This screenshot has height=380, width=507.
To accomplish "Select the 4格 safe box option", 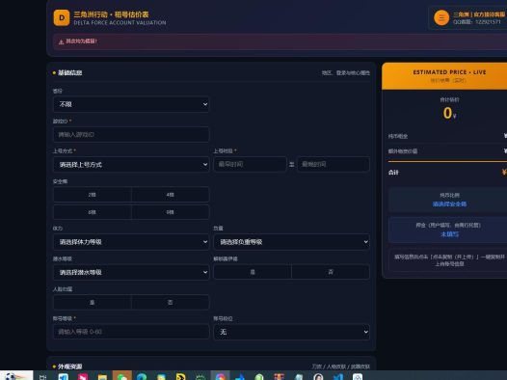I will (x=170, y=195).
